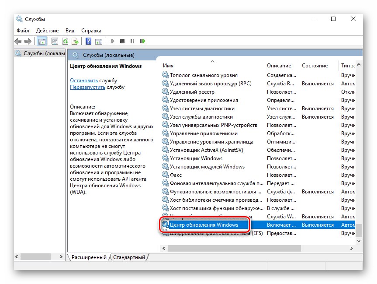The image size is (377, 284).
Task: Click gear icon of Управление приложениями
Action: click(x=165, y=133)
